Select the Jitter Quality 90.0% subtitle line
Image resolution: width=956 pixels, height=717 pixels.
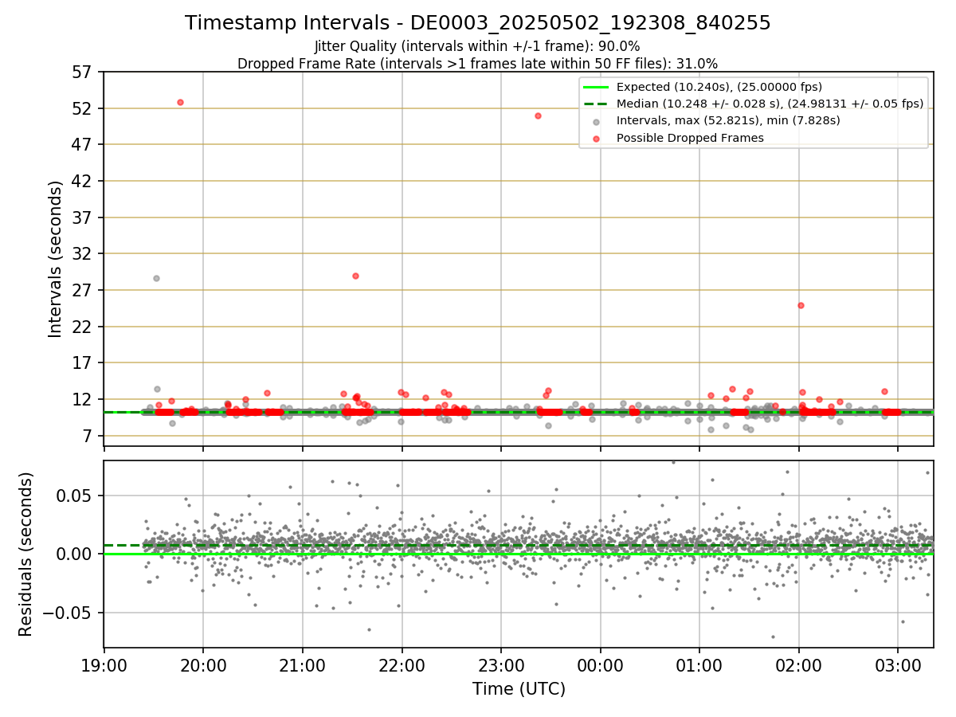tap(477, 46)
